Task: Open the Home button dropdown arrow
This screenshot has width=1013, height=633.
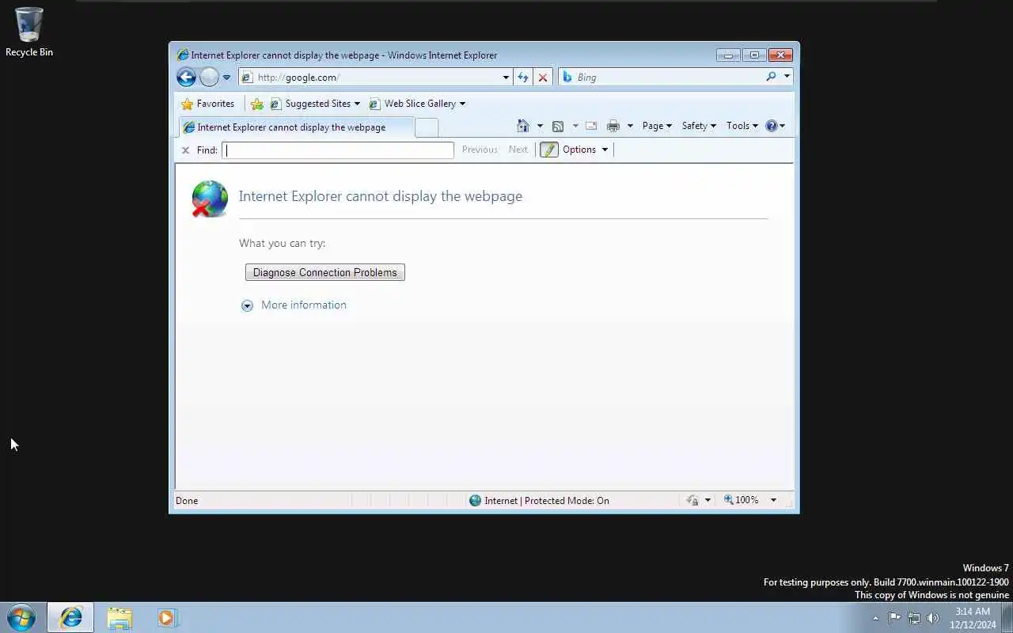Action: coord(540,126)
